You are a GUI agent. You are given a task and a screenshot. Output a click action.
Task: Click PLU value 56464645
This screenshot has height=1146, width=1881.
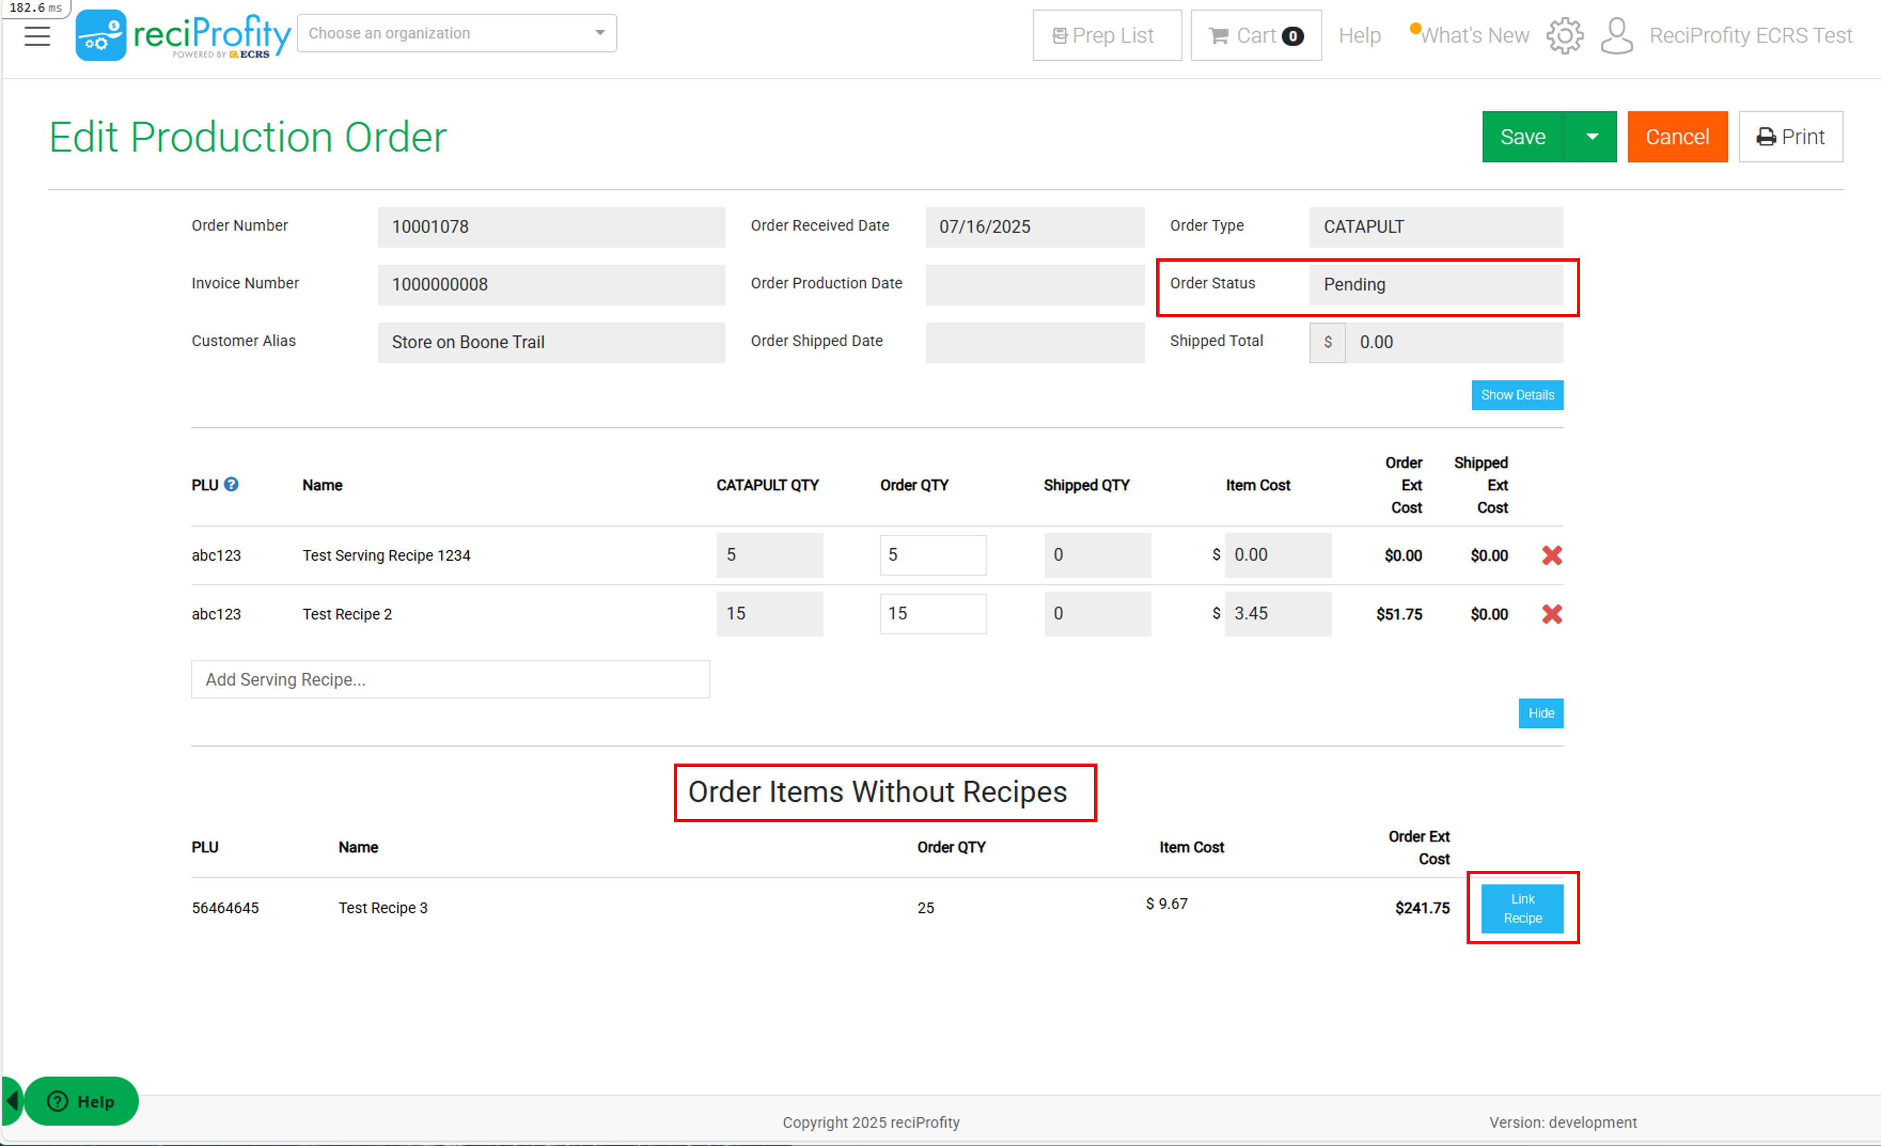[225, 908]
